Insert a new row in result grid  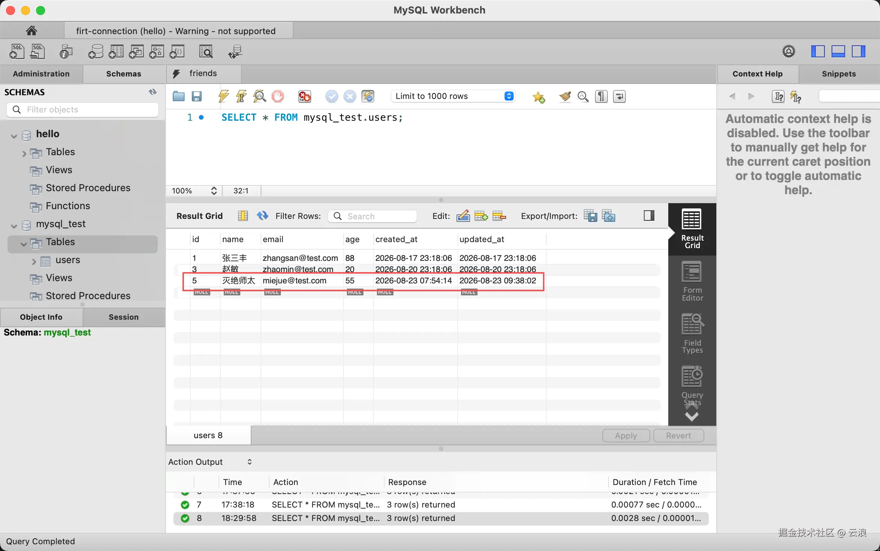481,216
